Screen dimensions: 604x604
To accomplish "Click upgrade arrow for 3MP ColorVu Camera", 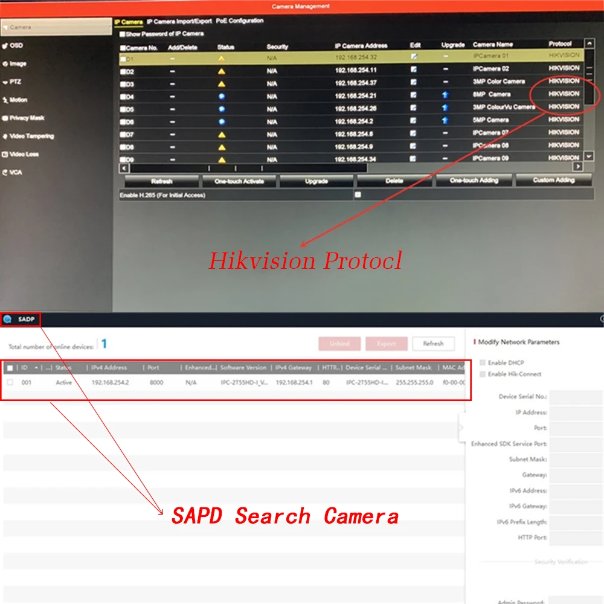I will 445,108.
